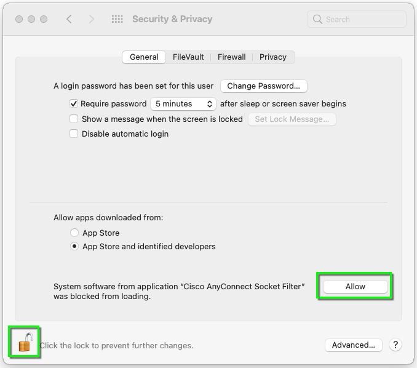Image resolution: width=417 pixels, height=368 pixels.
Task: Open help with the question mark button
Action: click(395, 345)
